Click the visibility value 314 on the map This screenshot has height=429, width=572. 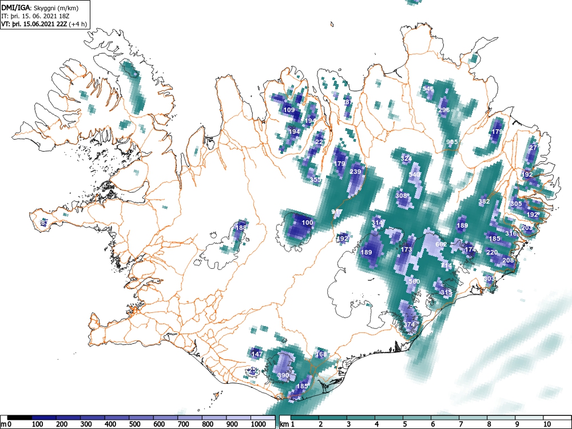(x=377, y=223)
